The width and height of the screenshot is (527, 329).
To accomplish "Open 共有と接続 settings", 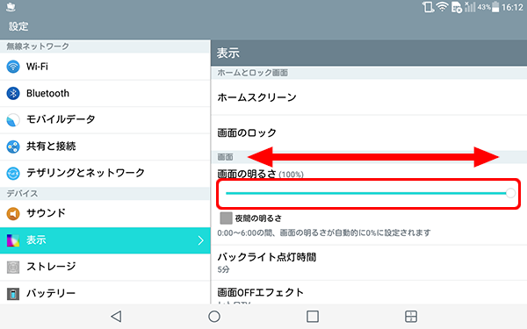I will point(105,147).
